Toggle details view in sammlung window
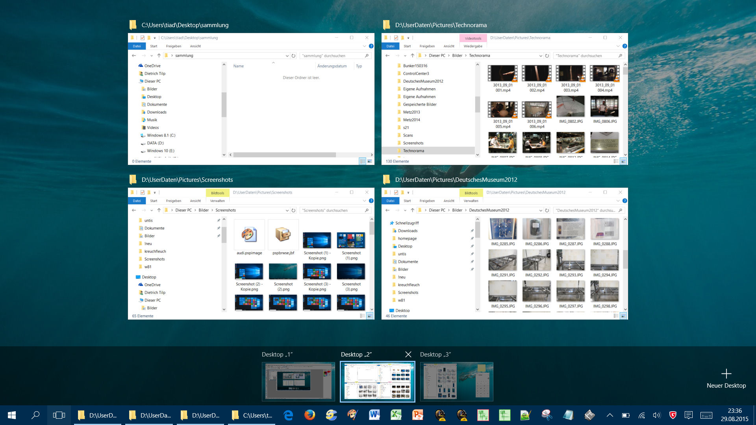Screen dimensions: 756x425 point(362,161)
